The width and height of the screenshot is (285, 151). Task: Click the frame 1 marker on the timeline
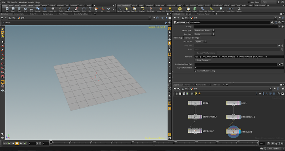[x=51, y=142]
